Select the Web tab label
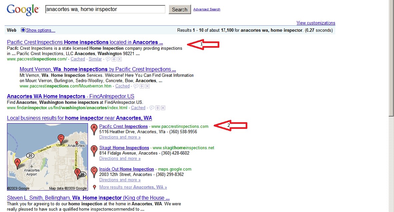The image size is (394, 212). click(x=12, y=30)
